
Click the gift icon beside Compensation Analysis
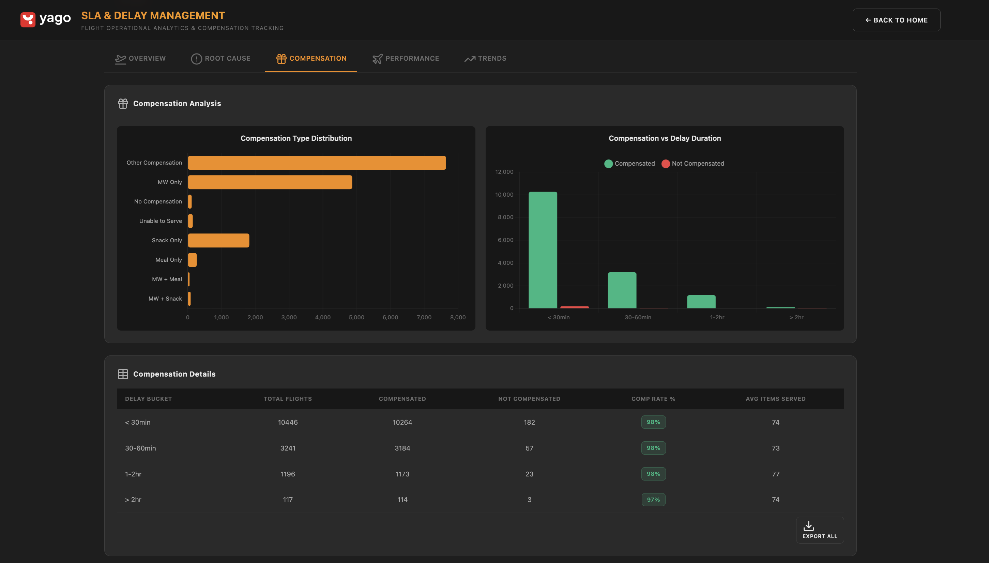point(123,103)
